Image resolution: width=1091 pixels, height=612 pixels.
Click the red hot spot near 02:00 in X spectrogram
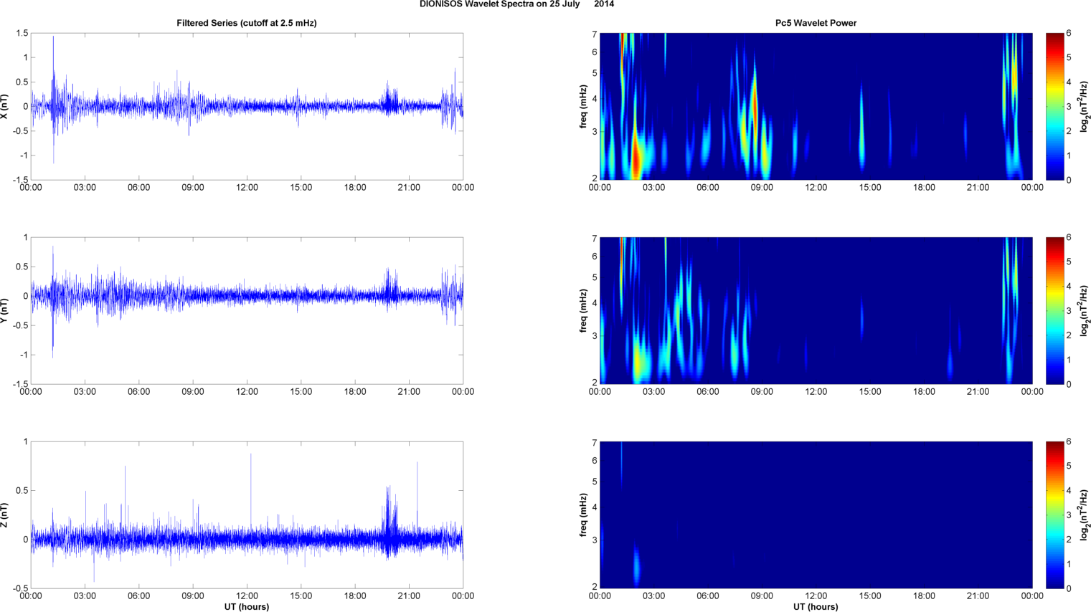coord(636,159)
